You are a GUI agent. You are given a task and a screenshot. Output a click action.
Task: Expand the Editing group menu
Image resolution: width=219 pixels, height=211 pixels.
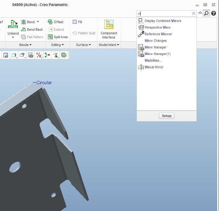57,45
